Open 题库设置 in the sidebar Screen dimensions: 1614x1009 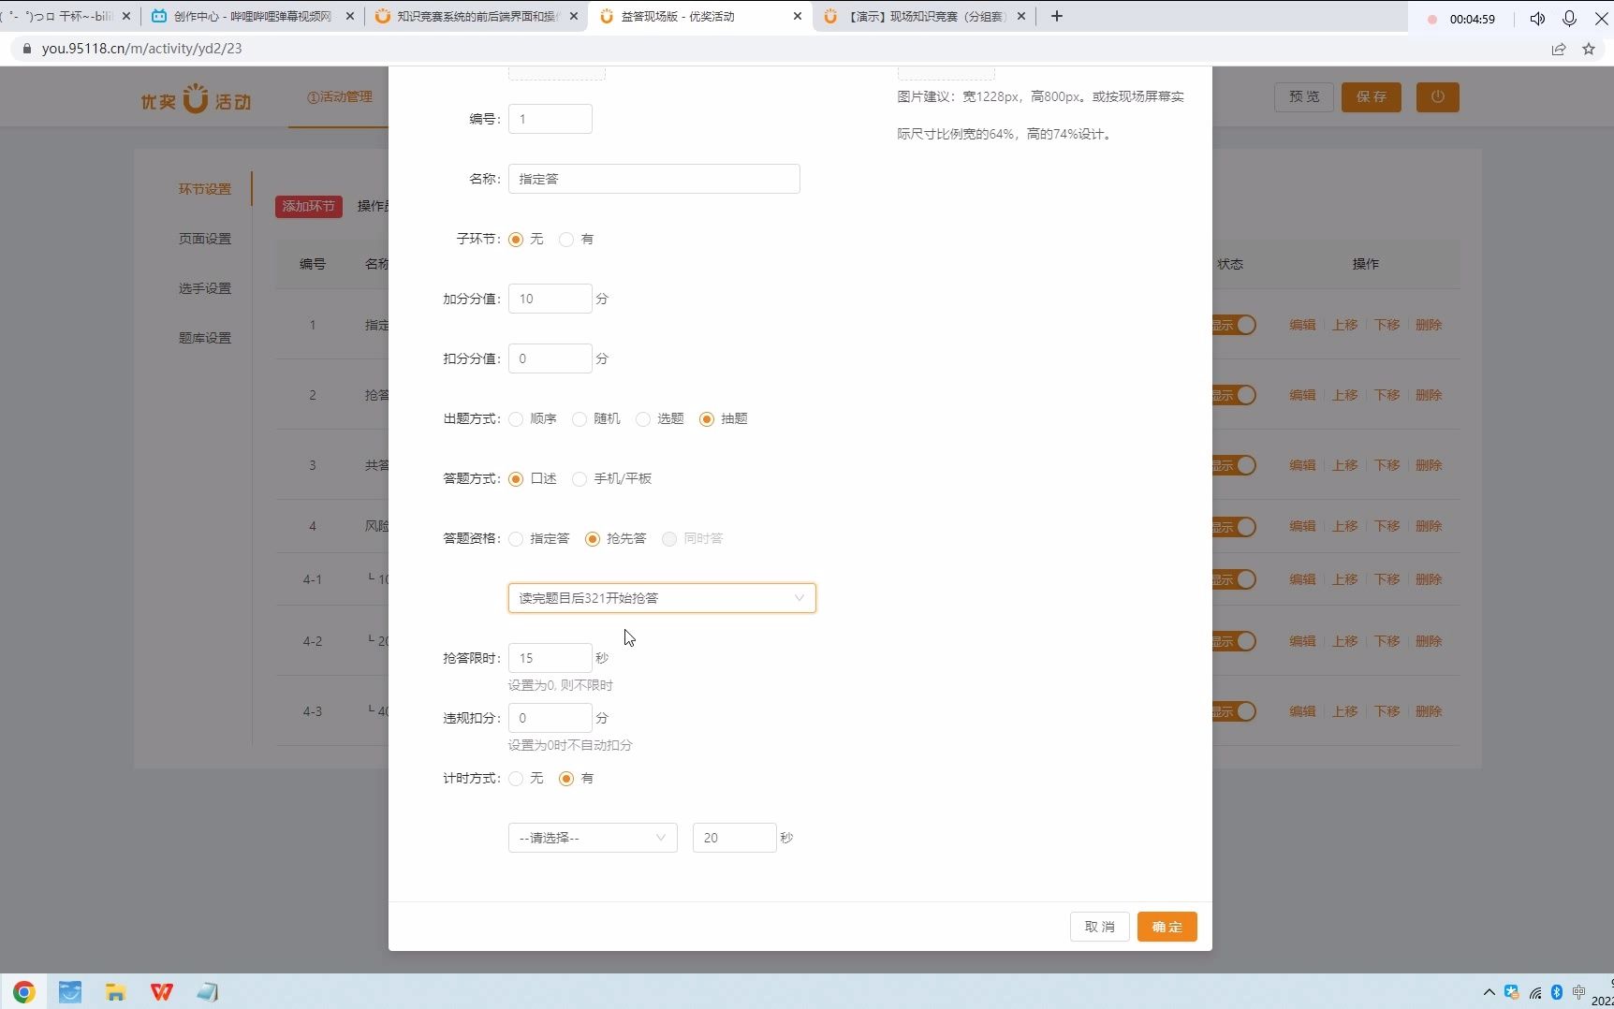[205, 338]
